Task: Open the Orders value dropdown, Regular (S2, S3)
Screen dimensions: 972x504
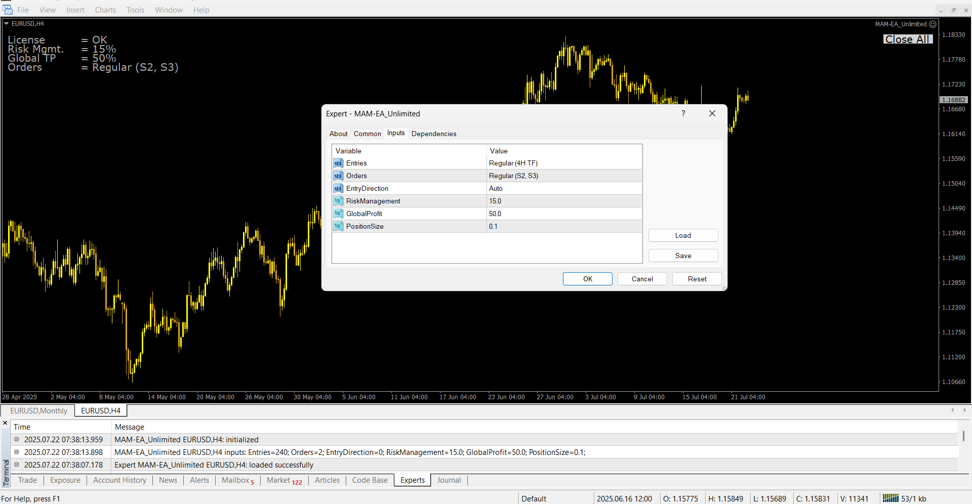Action: 564,176
